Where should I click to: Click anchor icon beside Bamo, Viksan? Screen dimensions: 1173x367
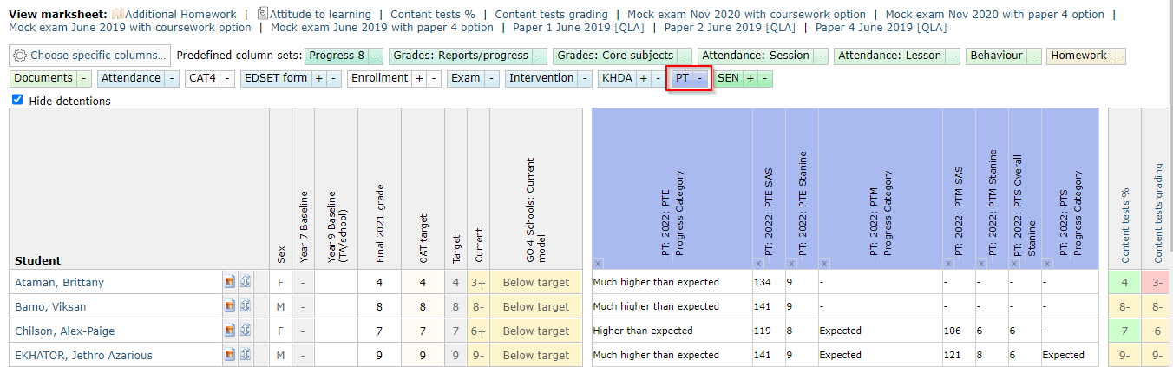[246, 306]
